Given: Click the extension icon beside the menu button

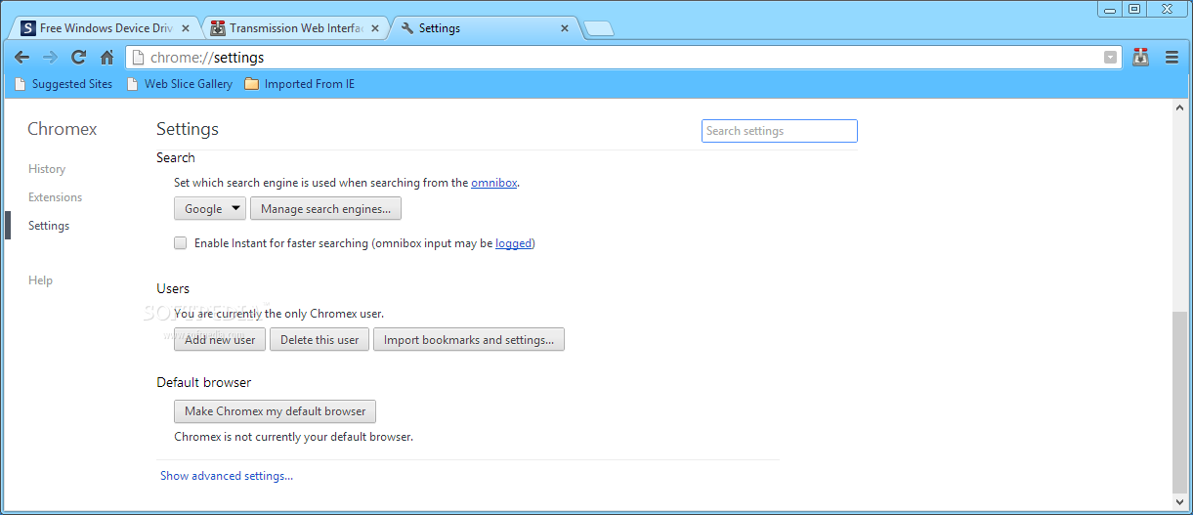Looking at the screenshot, I should [x=1140, y=58].
